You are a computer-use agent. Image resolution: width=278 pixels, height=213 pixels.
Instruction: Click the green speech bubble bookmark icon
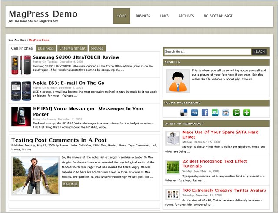(x=236, y=113)
